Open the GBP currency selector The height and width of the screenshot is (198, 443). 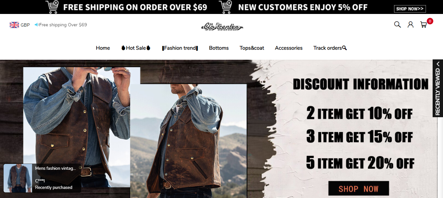point(25,25)
